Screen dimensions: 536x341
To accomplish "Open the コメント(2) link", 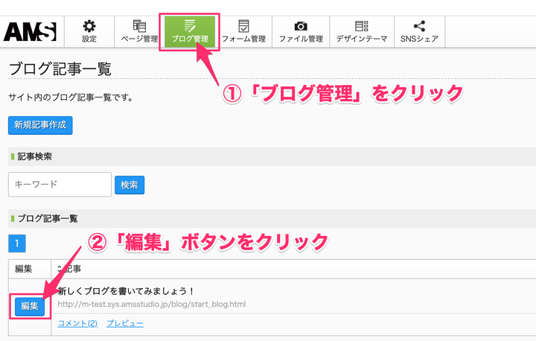I will tap(77, 323).
